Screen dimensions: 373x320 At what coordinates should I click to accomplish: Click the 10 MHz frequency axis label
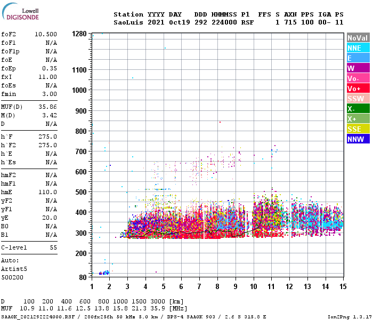[x=254, y=286]
